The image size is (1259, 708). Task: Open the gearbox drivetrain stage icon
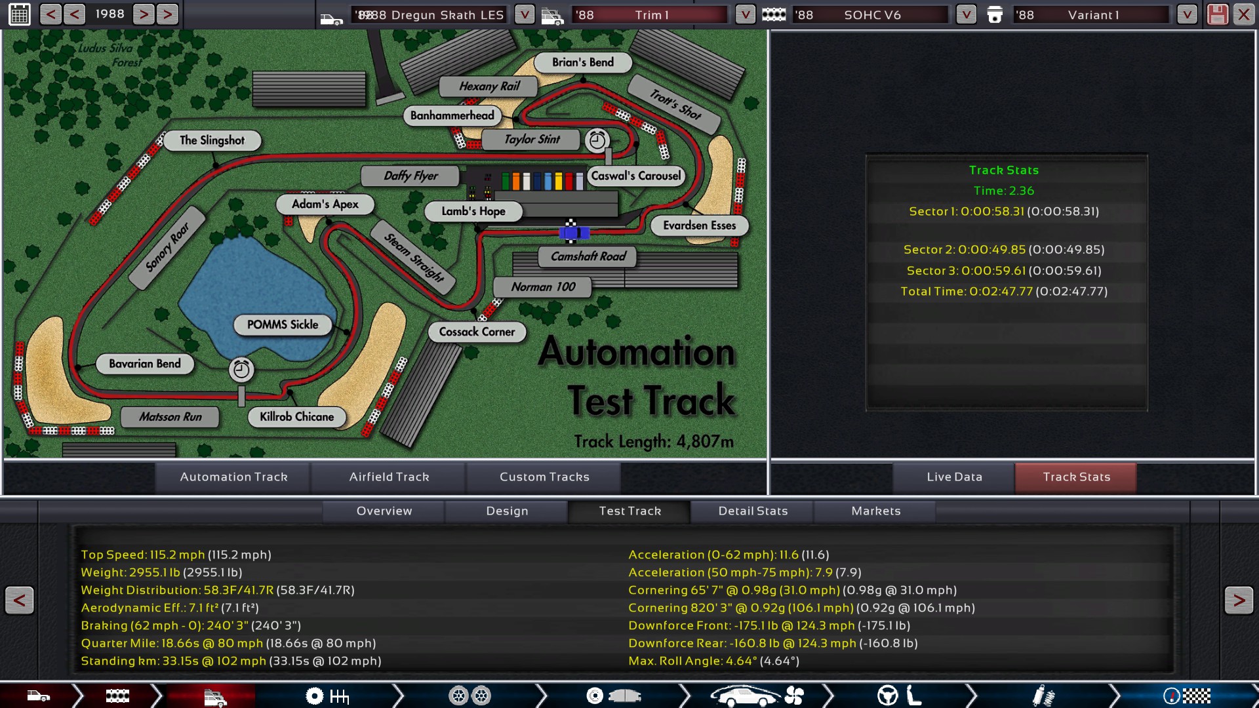327,696
